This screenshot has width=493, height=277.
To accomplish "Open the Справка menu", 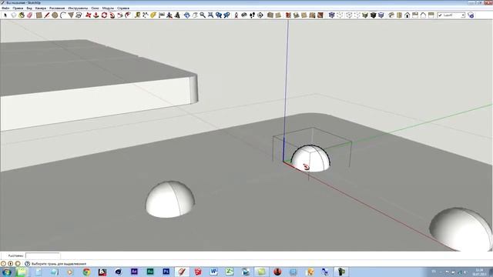I will pyautogui.click(x=123, y=8).
